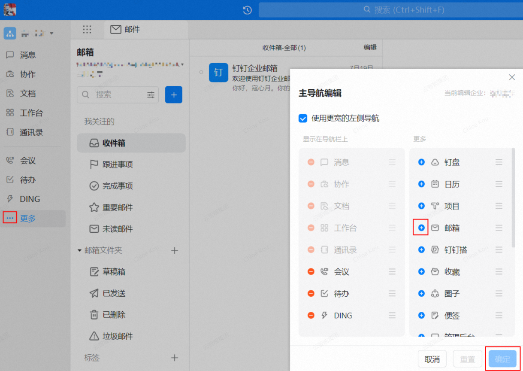Click drag handle of 邮箱 row

[499, 228]
